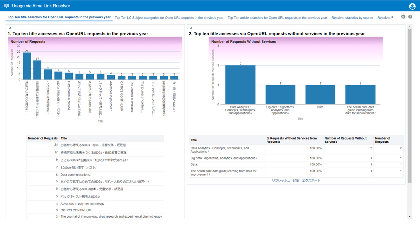Open Top Ten article searches tab
The width and height of the screenshot is (420, 225).
[x=277, y=18]
